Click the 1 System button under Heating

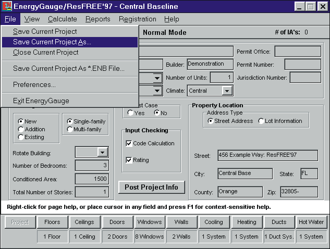[x=247, y=236]
